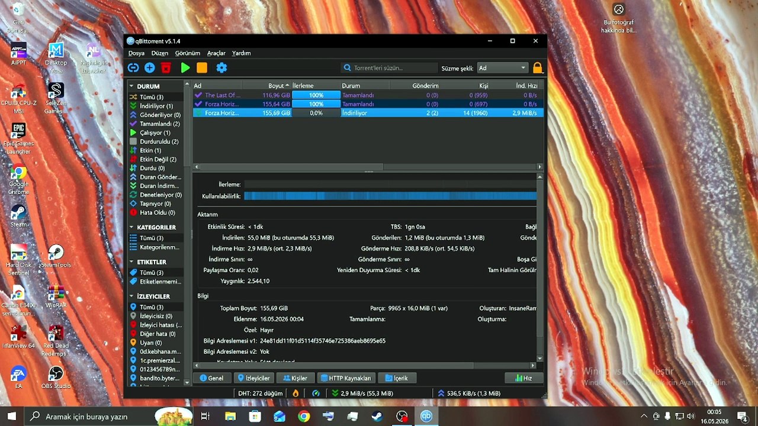This screenshot has height=426, width=758.
Task: Select Uyarı (0) tracker filter
Action: pos(156,343)
